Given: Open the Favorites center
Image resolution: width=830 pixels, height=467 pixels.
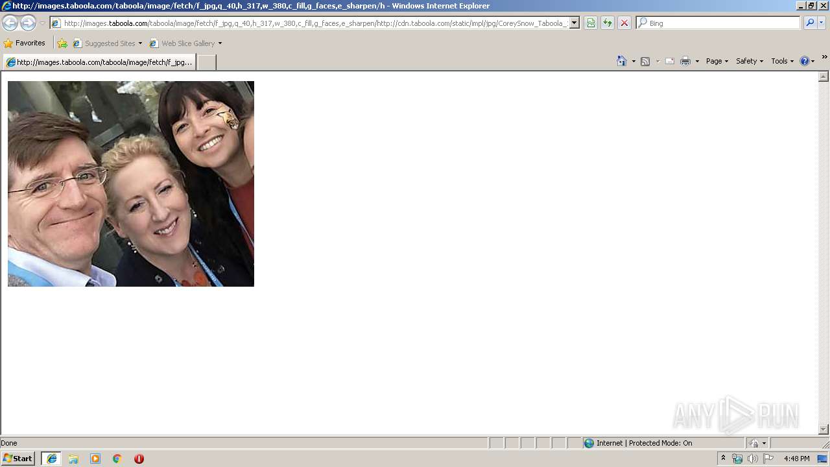Looking at the screenshot, I should pyautogui.click(x=25, y=43).
